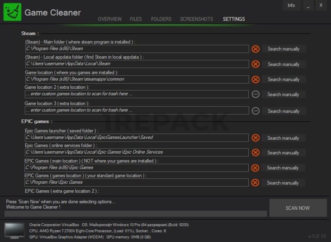Click the minus icon beside Game location 3
Viewport: 331px width, 242px height.
256,111
